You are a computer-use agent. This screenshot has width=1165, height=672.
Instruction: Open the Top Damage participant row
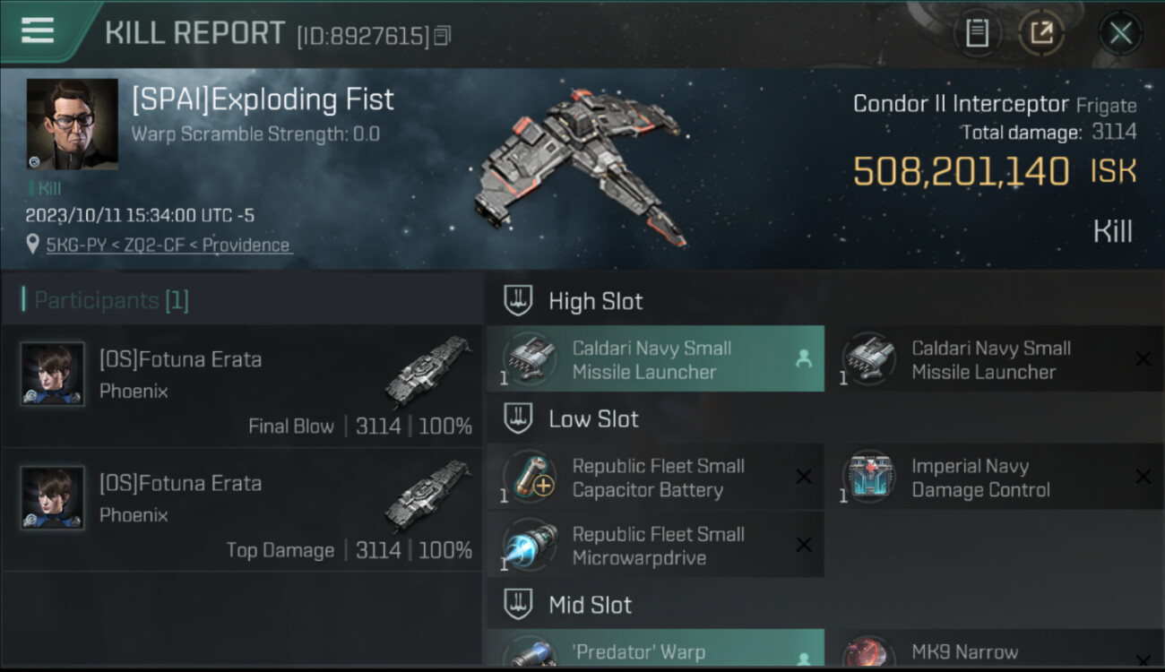(242, 510)
